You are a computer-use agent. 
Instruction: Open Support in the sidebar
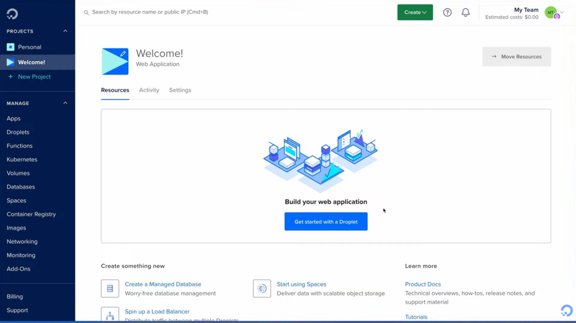[x=17, y=310]
